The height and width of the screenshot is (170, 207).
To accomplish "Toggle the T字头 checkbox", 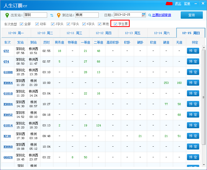I will pos(68,24).
